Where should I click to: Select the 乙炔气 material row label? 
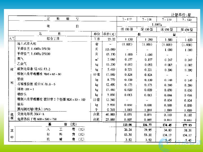click(21, 64)
